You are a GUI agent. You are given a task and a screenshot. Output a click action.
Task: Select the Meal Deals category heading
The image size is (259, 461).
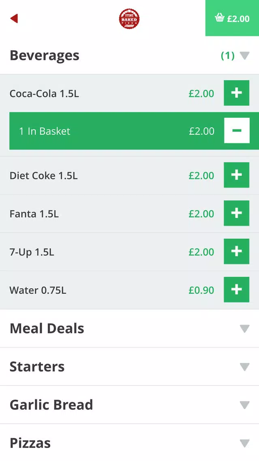click(47, 328)
